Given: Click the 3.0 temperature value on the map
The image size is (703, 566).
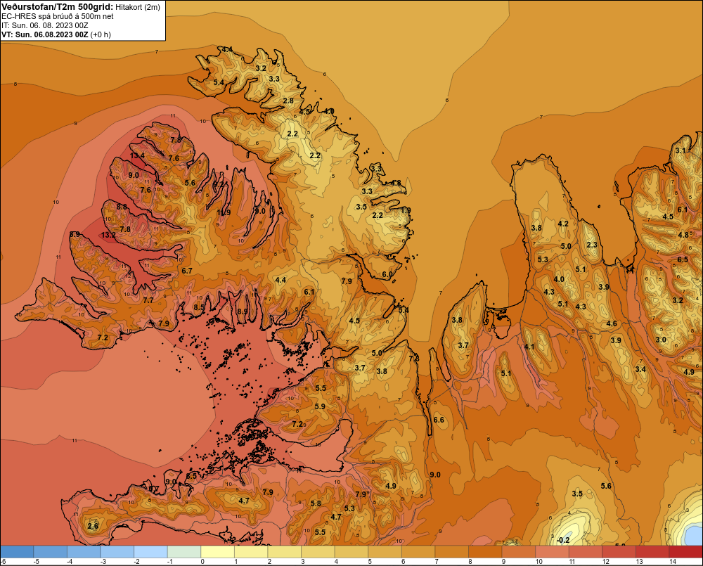Looking at the screenshot, I should [x=661, y=340].
